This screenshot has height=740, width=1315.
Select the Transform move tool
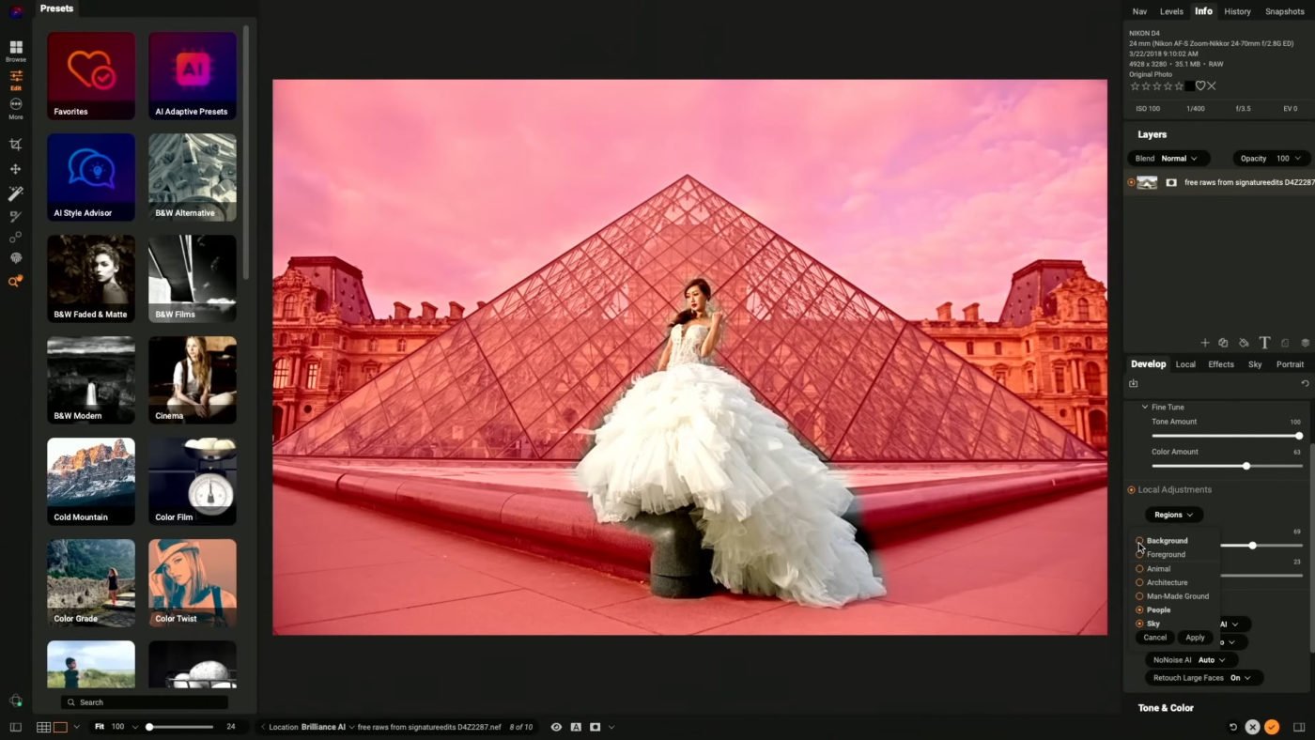16,169
